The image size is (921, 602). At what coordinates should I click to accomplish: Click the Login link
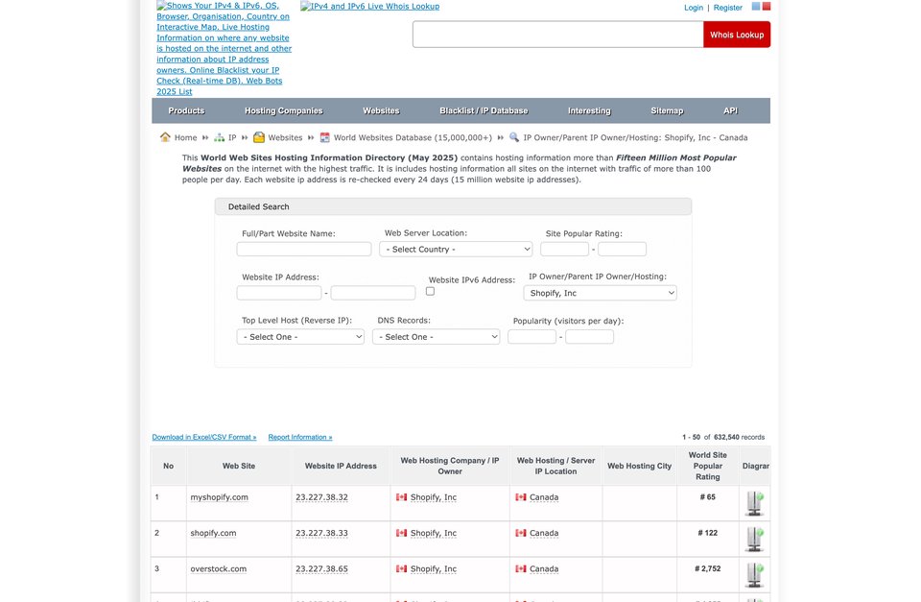[x=694, y=8]
